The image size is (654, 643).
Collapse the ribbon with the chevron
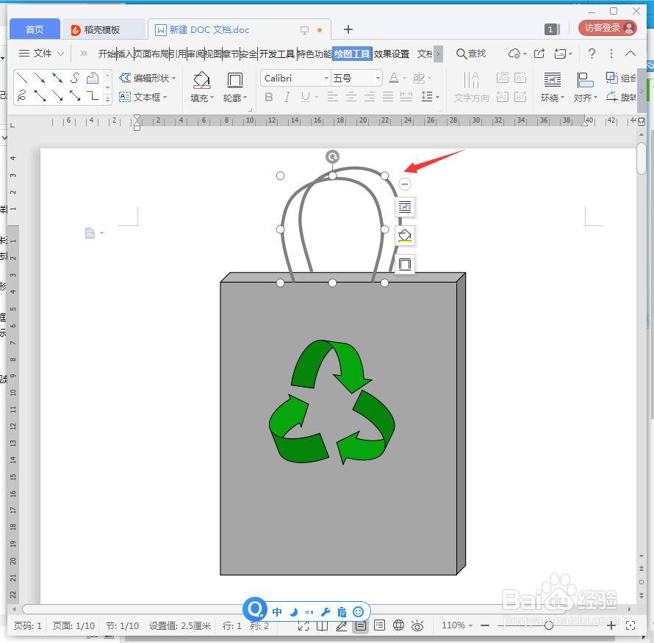click(x=630, y=54)
